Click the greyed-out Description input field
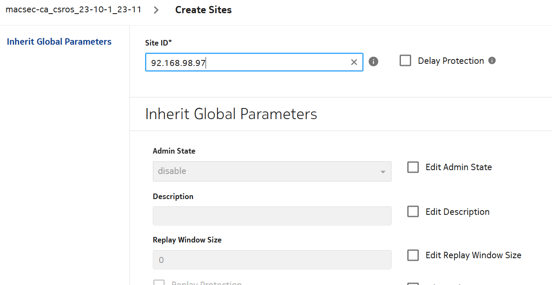Viewport: 552px width, 285px height. coord(272,216)
